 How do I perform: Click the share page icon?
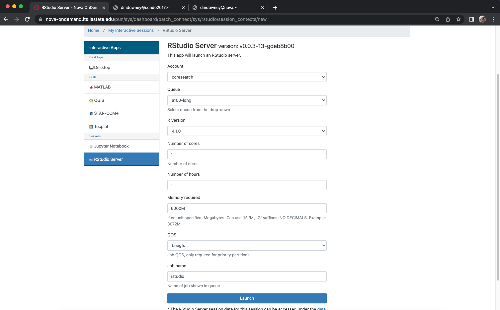pyautogui.click(x=448, y=19)
